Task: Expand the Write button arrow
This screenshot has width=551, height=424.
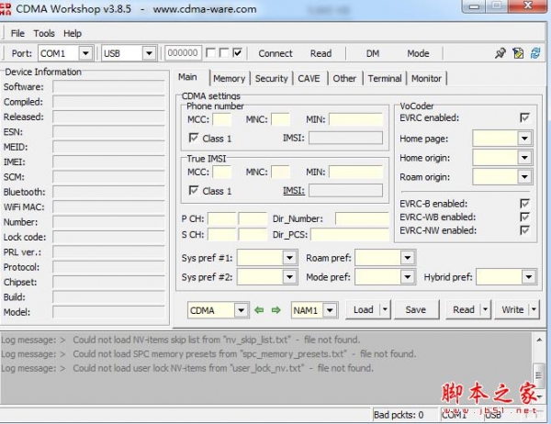Action: [x=534, y=309]
